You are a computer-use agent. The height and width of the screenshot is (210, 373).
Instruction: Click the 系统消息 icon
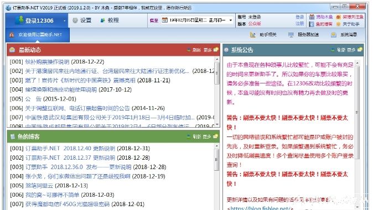[x=334, y=35]
